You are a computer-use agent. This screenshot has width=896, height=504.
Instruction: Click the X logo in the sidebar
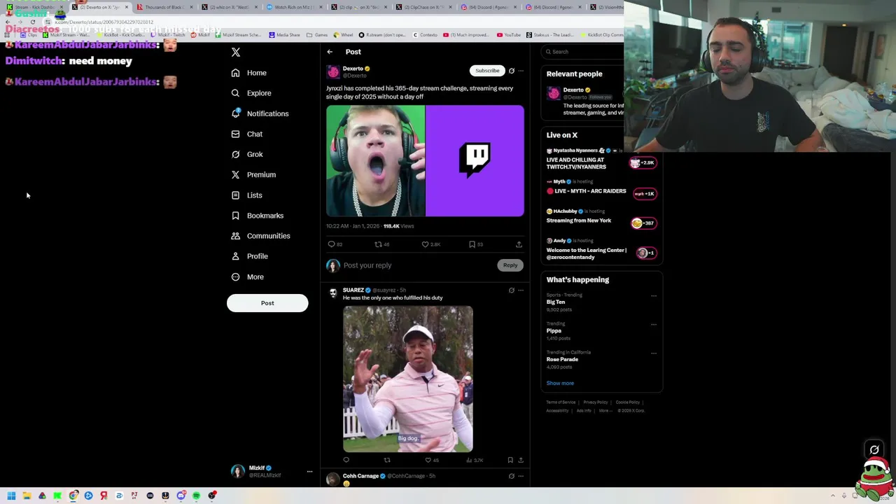tap(236, 52)
